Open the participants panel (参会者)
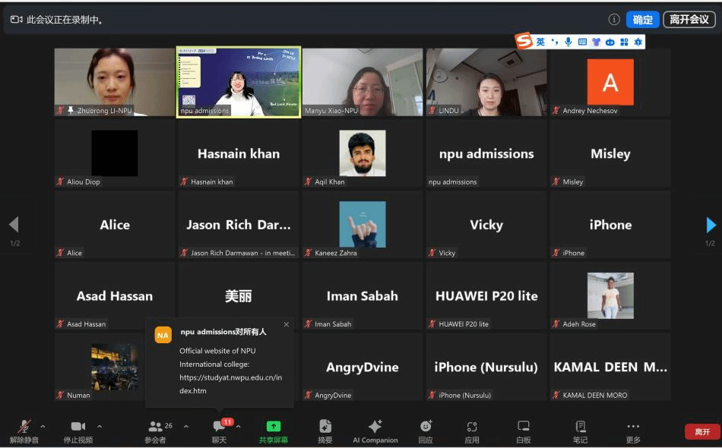 click(156, 429)
